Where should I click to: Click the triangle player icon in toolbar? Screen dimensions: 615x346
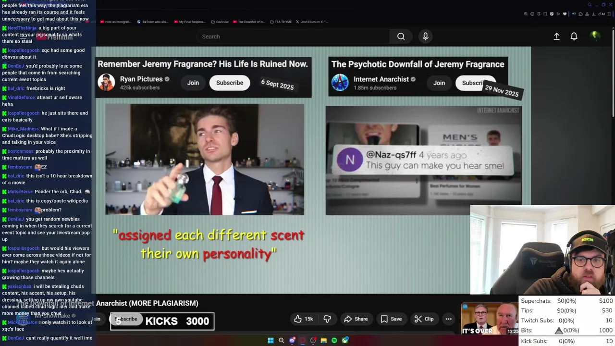click(x=558, y=14)
